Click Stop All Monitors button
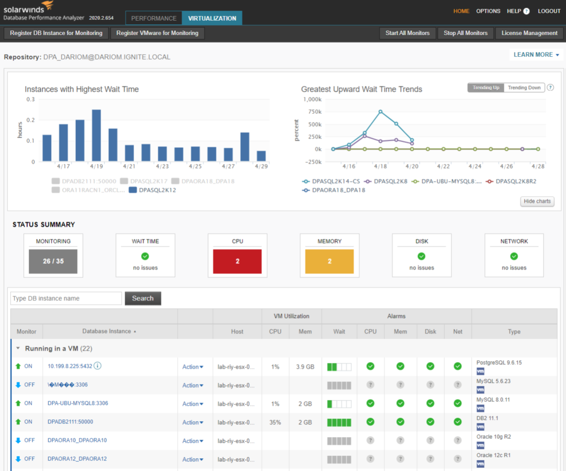Screen dimensions: 566x471 (465, 33)
